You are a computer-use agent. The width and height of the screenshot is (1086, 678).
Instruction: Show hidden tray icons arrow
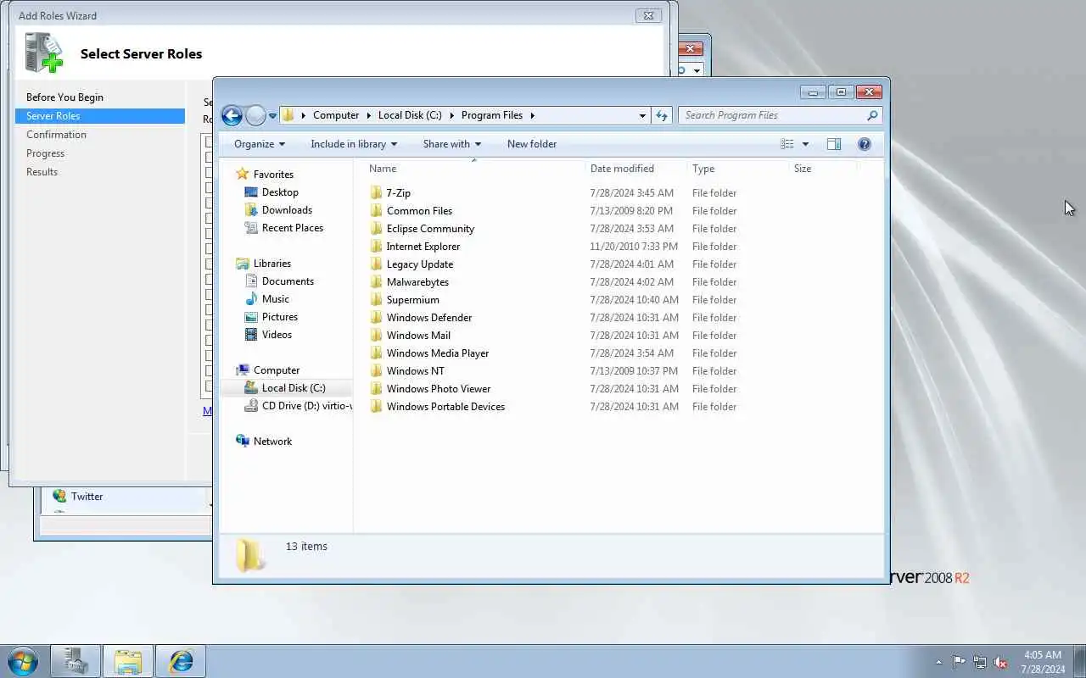[x=938, y=662]
